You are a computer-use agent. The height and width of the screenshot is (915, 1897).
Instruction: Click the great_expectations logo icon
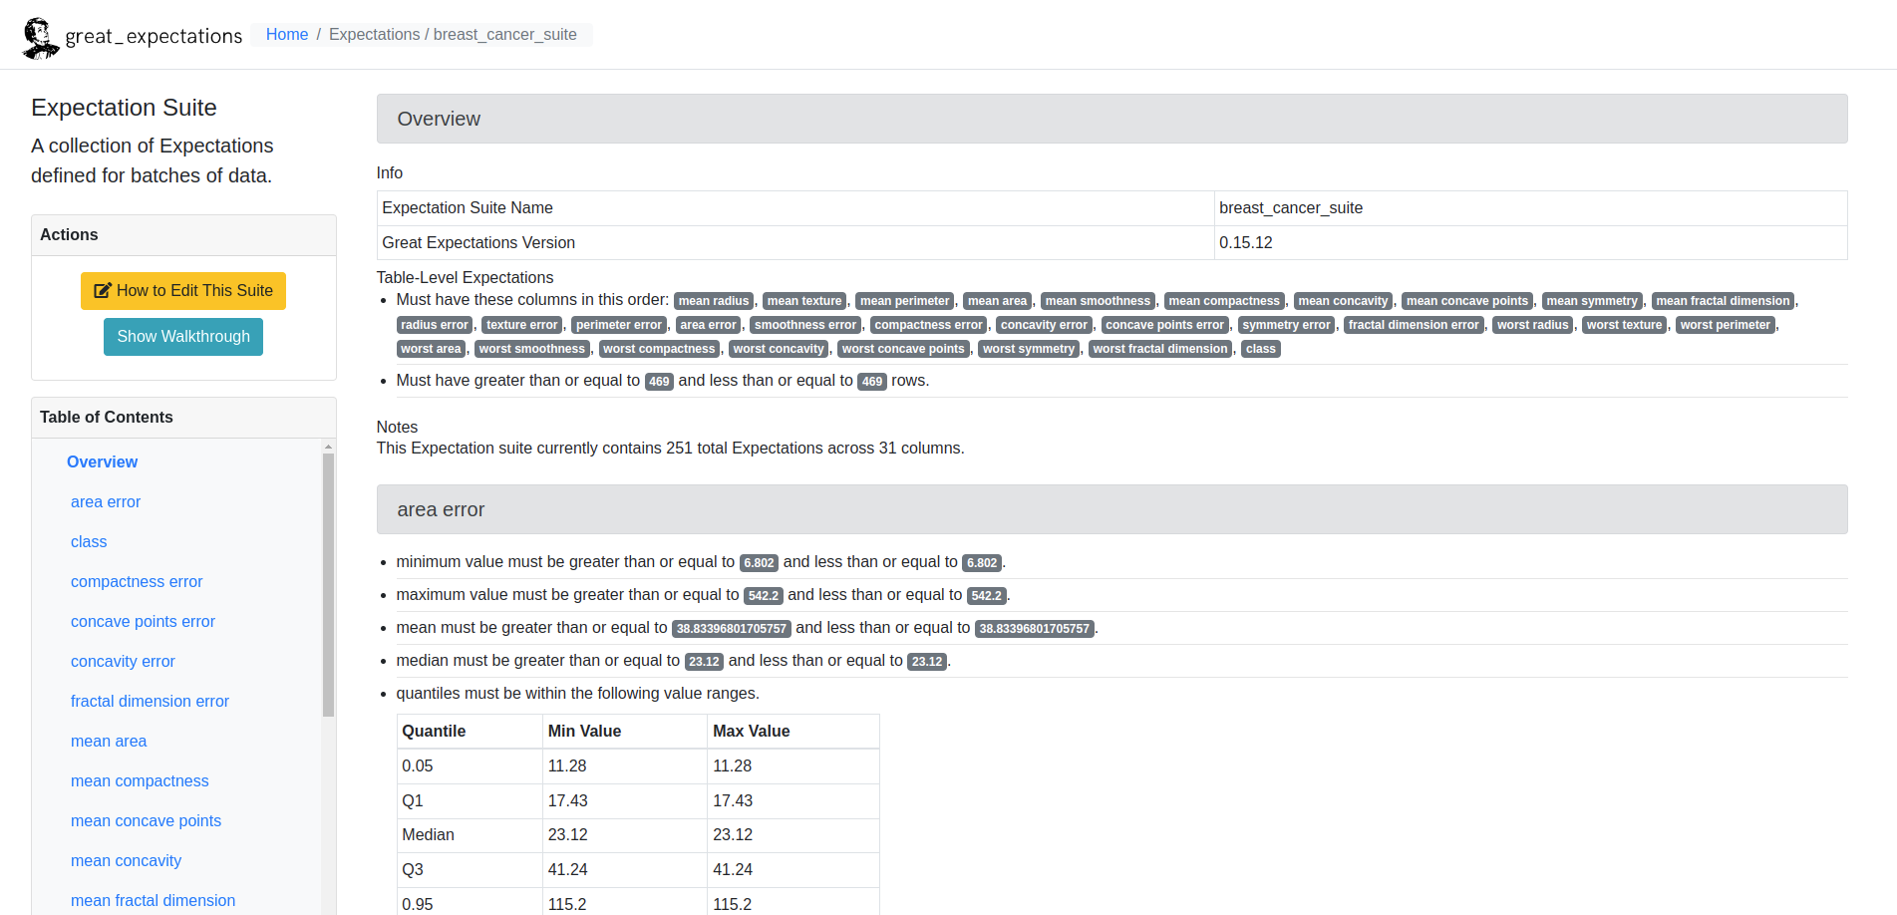point(38,35)
